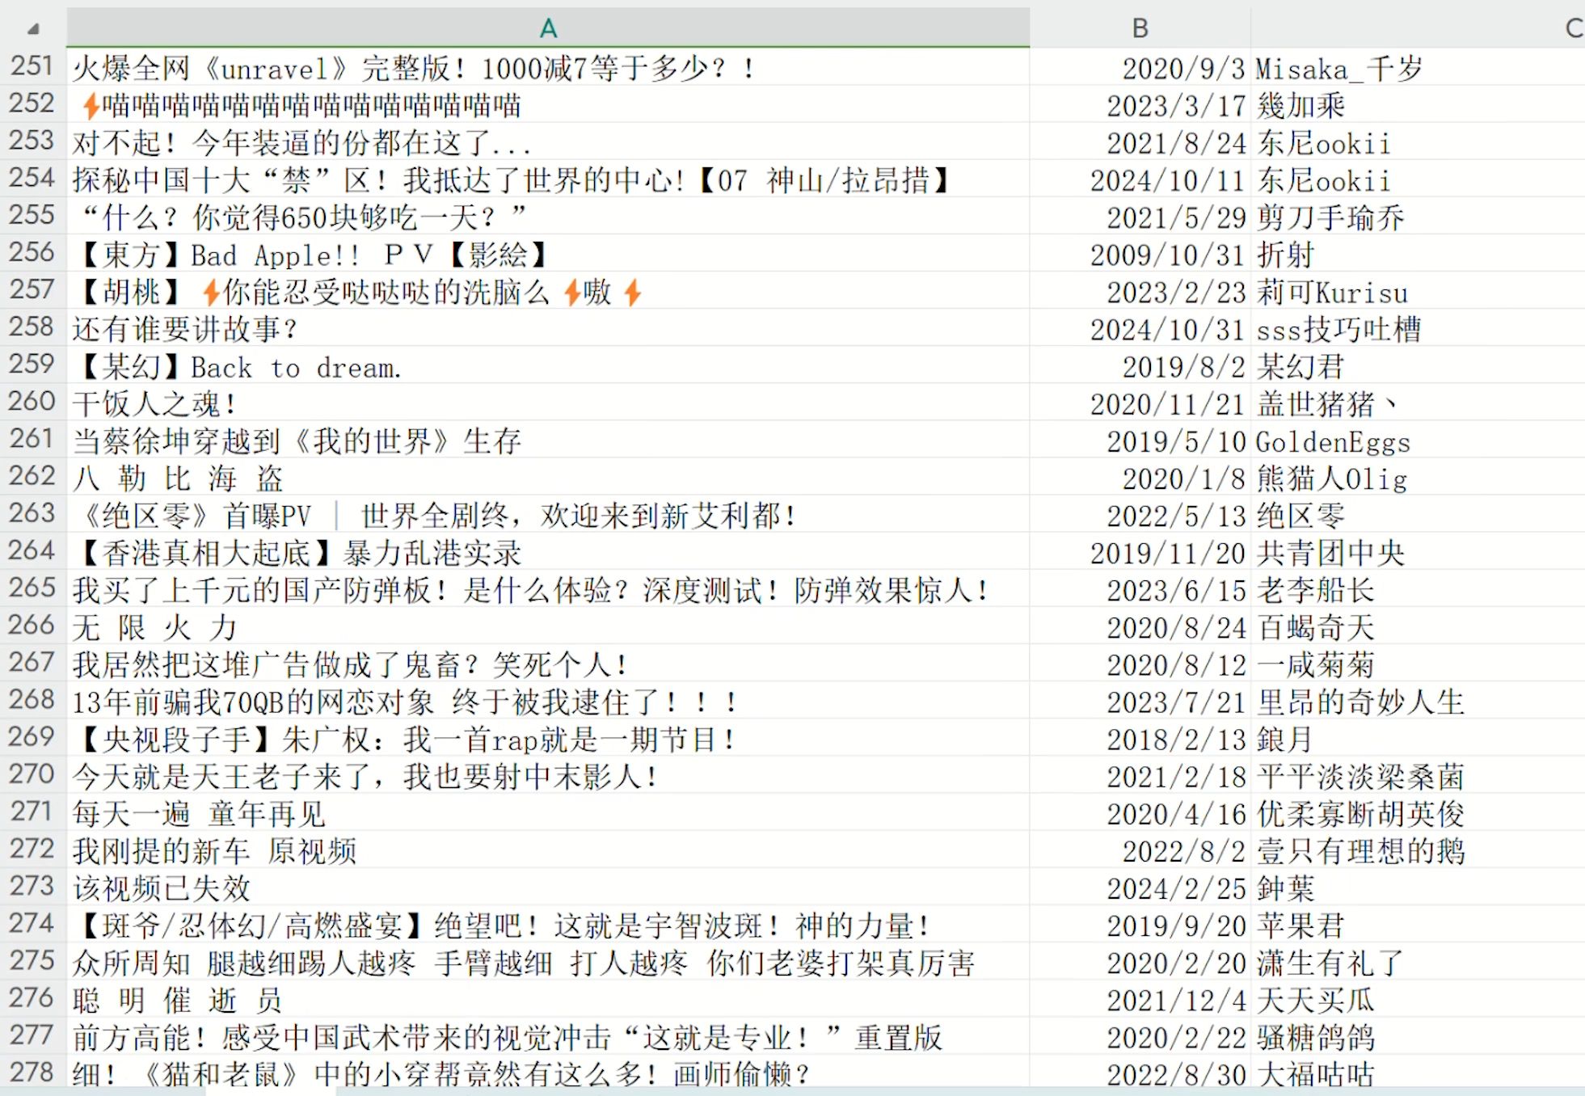Click cell 【香港真相大起底】暴力乱港实录
The height and width of the screenshot is (1096, 1585).
pos(548,552)
